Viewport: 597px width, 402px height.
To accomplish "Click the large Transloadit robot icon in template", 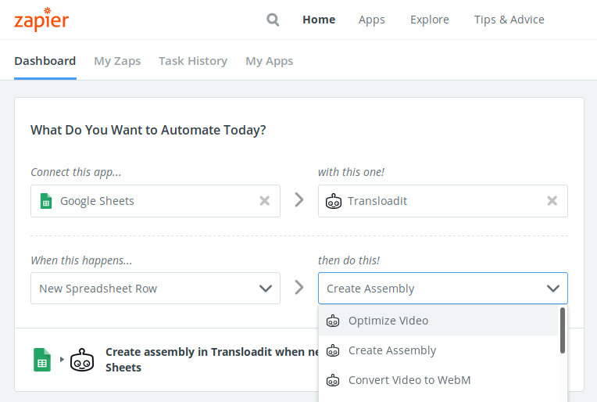I will tap(82, 359).
